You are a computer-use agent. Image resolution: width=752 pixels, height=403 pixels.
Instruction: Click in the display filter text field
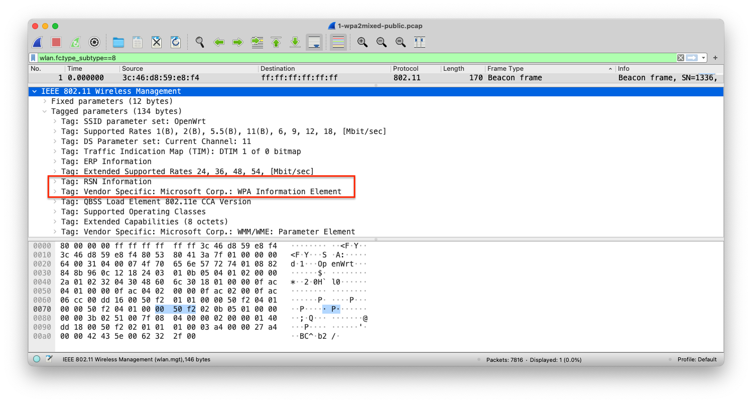[351, 58]
